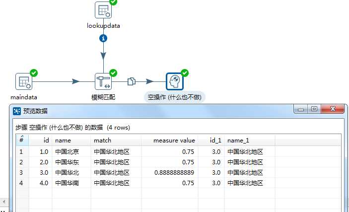
Task: Select id cell 4.0
Action: click(40, 183)
